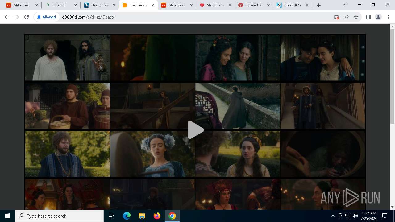The width and height of the screenshot is (395, 222).
Task: Click the scrollbar down arrow
Action: (392, 207)
